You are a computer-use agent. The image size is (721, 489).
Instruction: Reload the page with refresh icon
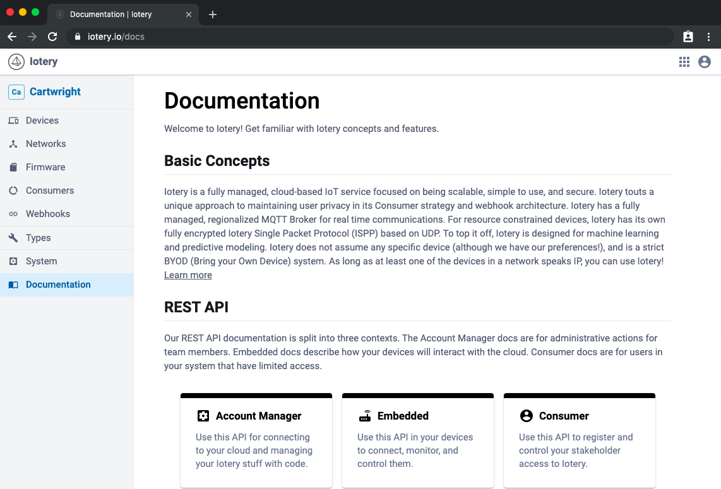(x=52, y=37)
